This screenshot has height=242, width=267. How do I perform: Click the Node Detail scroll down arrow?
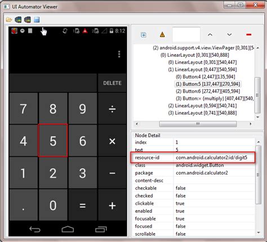(259, 232)
